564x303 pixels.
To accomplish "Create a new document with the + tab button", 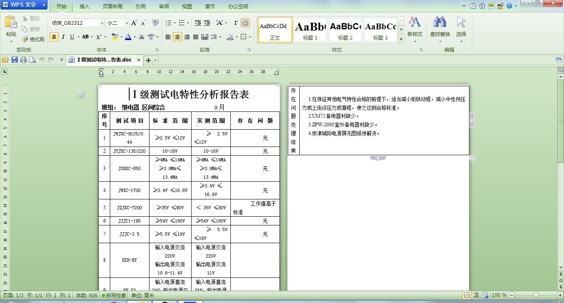I will click(x=148, y=59).
